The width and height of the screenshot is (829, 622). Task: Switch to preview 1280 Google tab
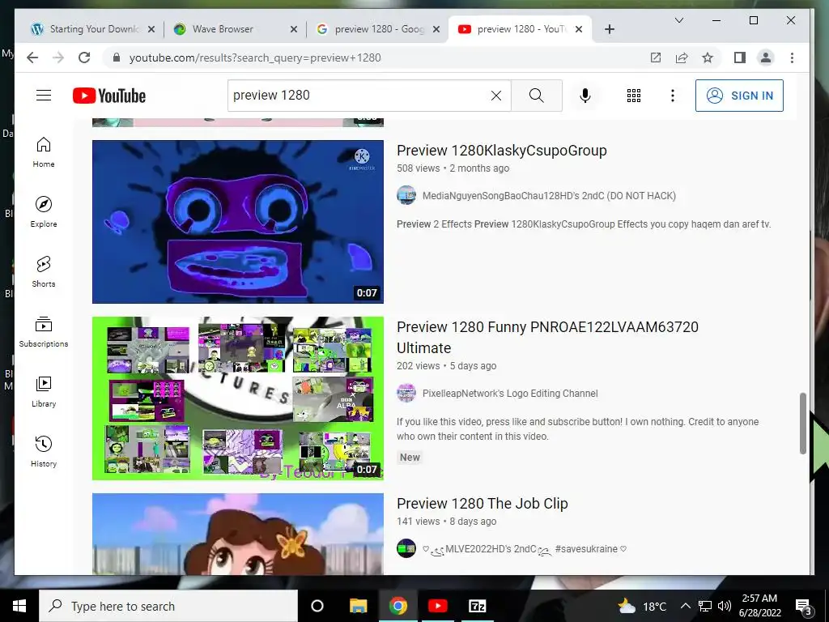(377, 29)
